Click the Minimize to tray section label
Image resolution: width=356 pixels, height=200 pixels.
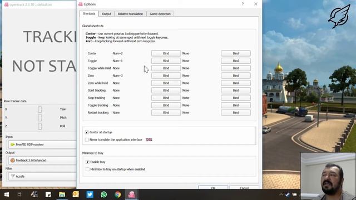(93, 153)
